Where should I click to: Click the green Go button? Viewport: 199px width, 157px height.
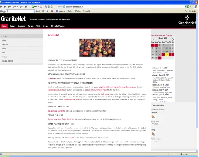[189, 6]
